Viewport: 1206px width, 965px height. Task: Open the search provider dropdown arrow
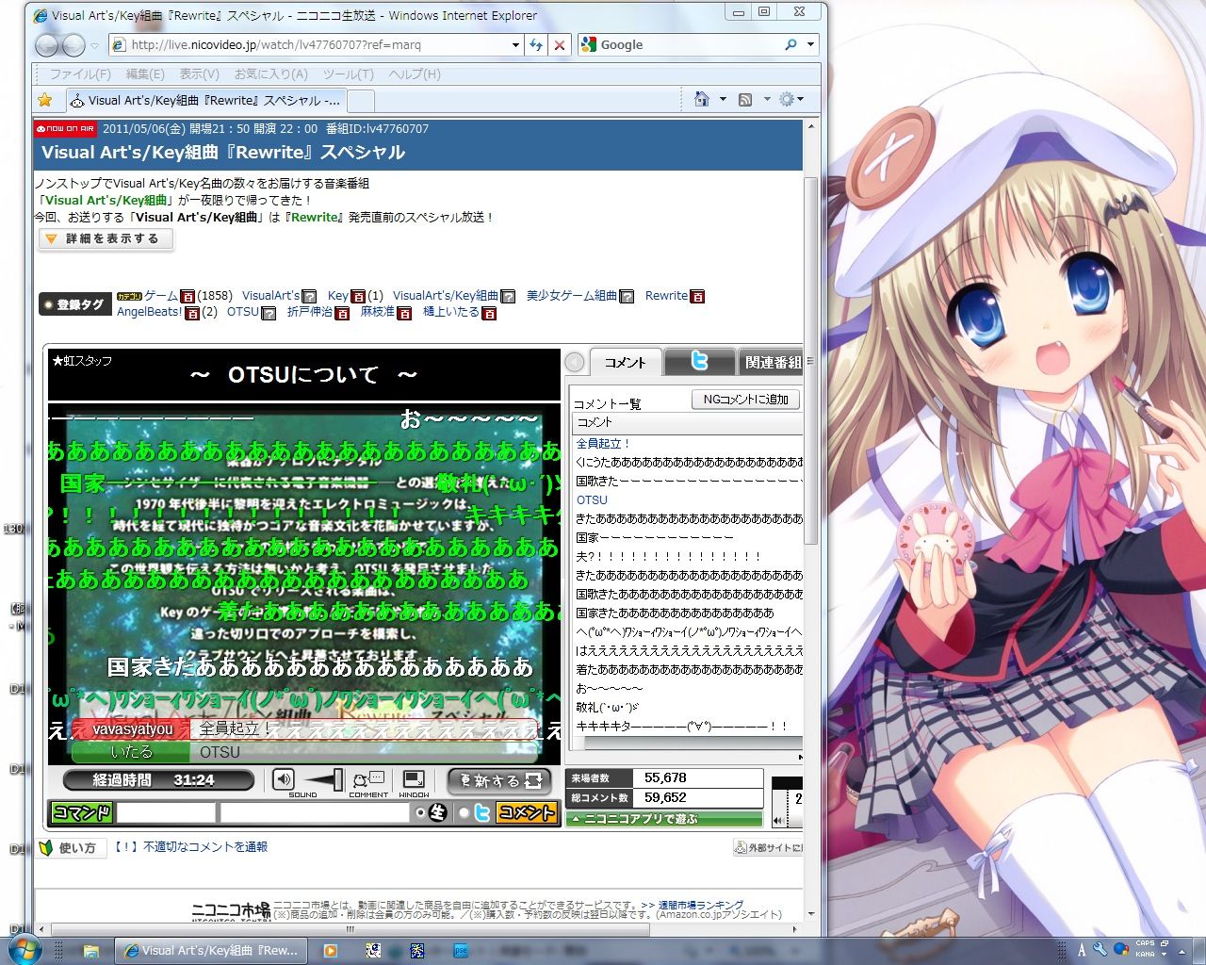point(810,44)
